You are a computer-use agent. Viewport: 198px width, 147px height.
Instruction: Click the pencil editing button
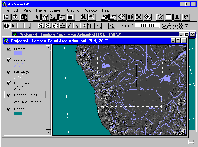click(62, 17)
